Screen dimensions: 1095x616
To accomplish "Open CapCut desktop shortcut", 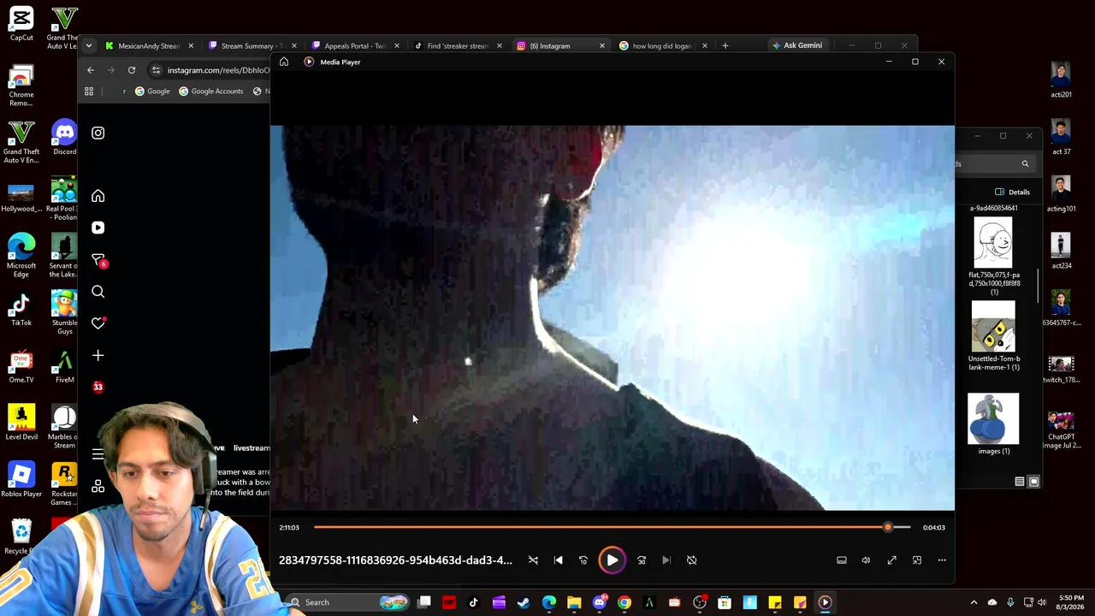I will 21,24.
